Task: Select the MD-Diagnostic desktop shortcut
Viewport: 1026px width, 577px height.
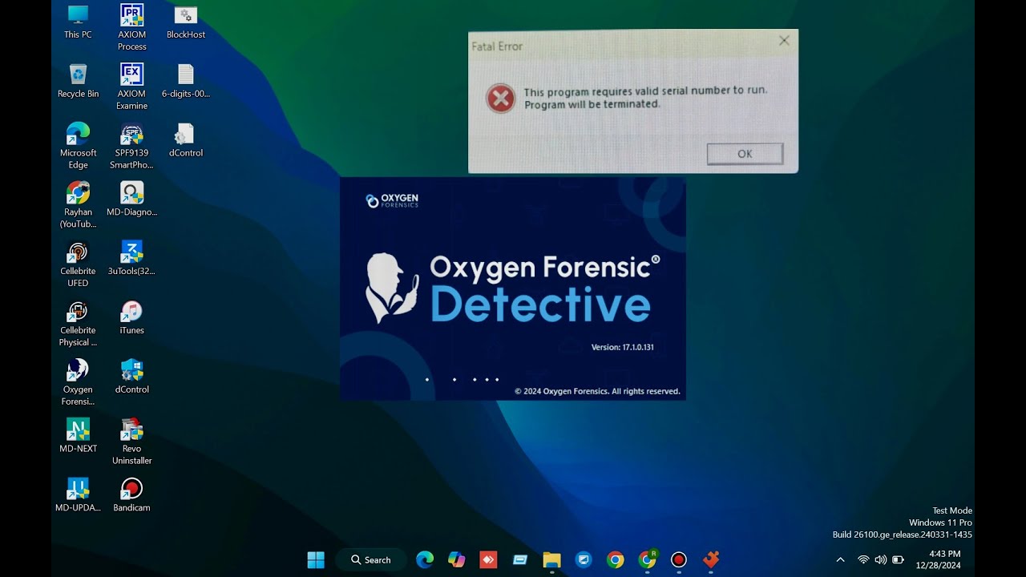Action: (x=131, y=200)
